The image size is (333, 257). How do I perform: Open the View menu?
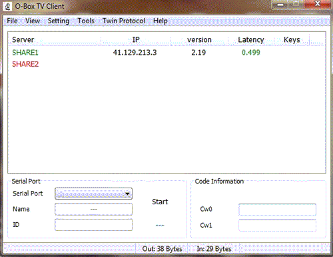[33, 21]
